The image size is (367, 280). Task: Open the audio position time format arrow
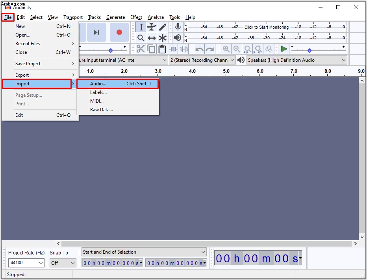click(300, 258)
